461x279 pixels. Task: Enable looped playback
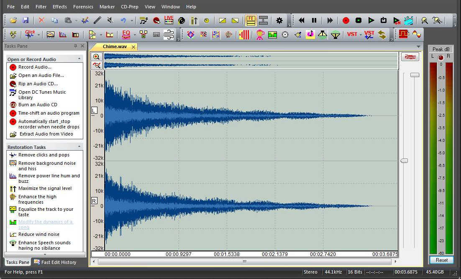[x=384, y=20]
